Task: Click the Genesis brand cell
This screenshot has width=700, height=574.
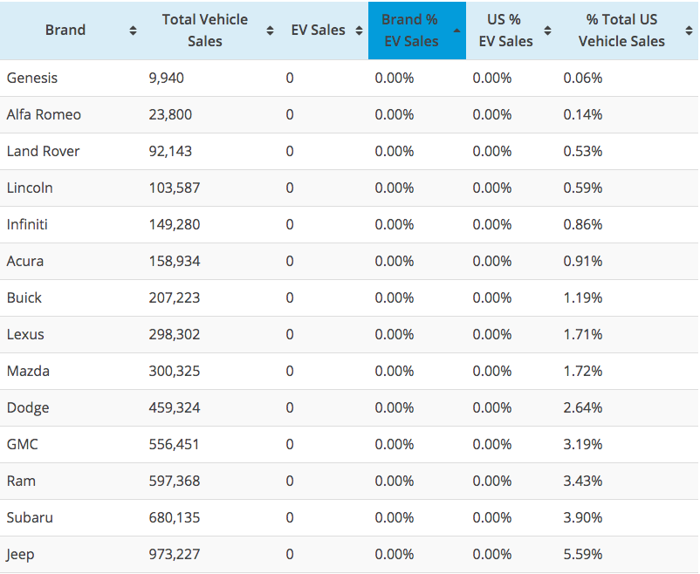Action: click(x=32, y=79)
